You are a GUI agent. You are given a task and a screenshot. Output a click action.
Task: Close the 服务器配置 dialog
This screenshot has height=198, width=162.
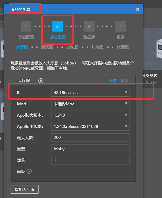pos(138,9)
